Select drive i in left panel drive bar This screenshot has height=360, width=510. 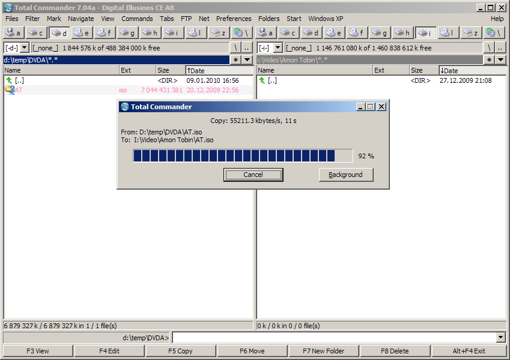pyautogui.click(x=173, y=33)
